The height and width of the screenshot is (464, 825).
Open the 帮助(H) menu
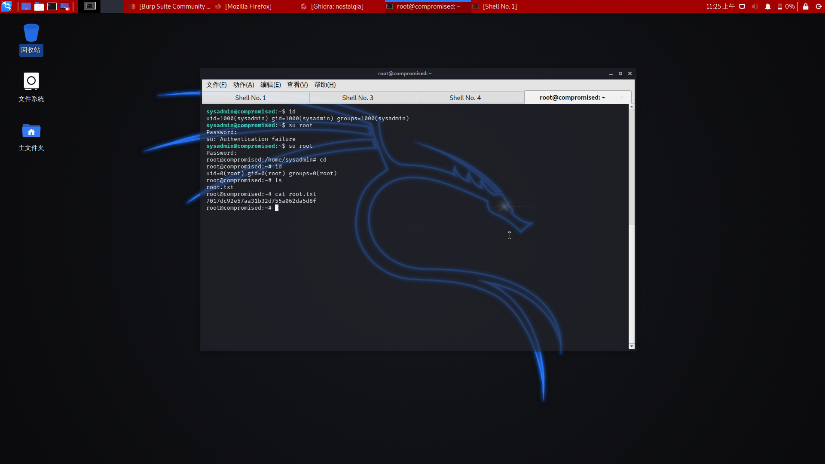(x=325, y=85)
